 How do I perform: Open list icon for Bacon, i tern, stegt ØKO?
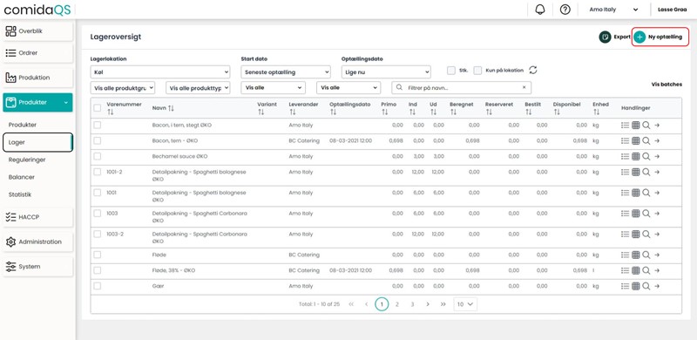(625, 126)
